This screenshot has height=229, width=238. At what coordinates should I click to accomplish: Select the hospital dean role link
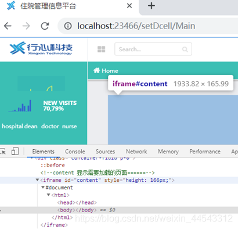click(x=20, y=126)
